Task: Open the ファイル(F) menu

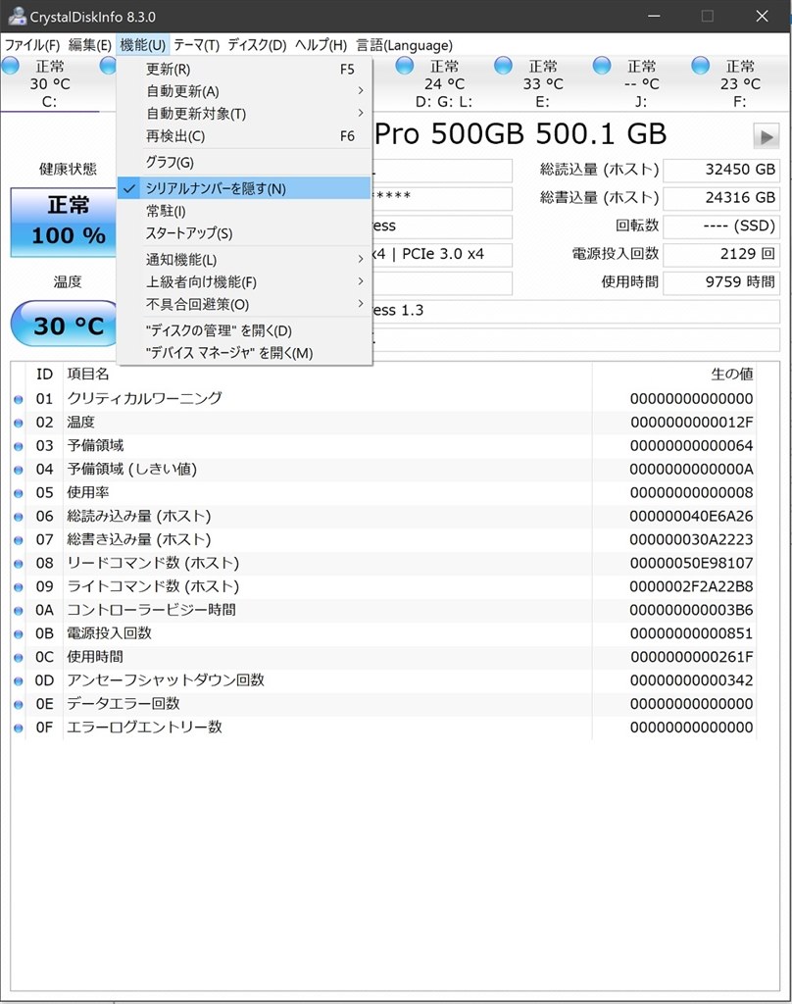Action: [32, 45]
